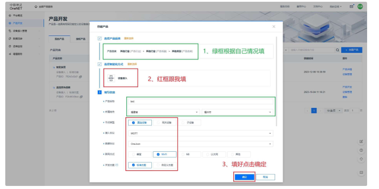Click the device access icon in dialog
The height and width of the screenshot is (189, 379).
111,78
